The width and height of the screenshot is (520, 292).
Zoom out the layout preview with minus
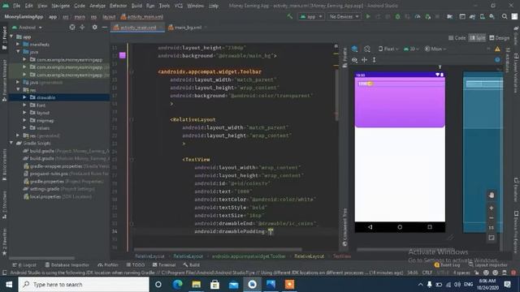492,218
